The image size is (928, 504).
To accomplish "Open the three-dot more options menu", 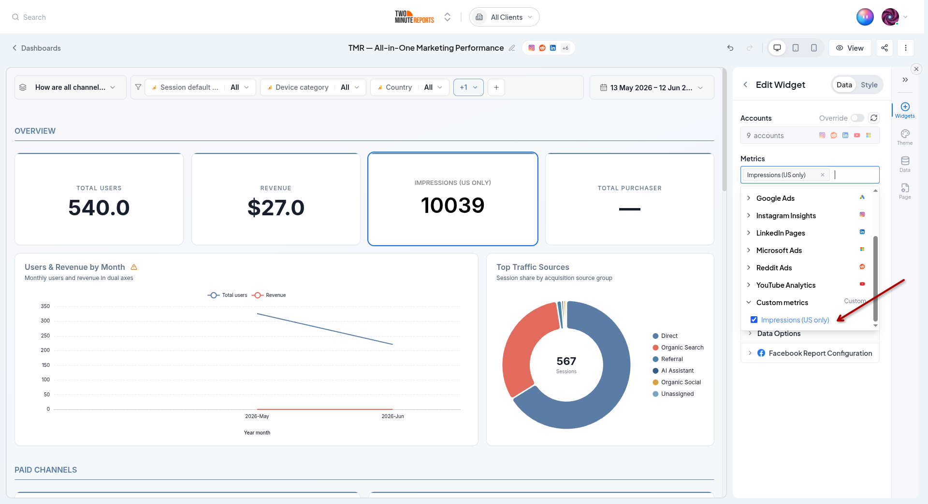I will coord(906,48).
